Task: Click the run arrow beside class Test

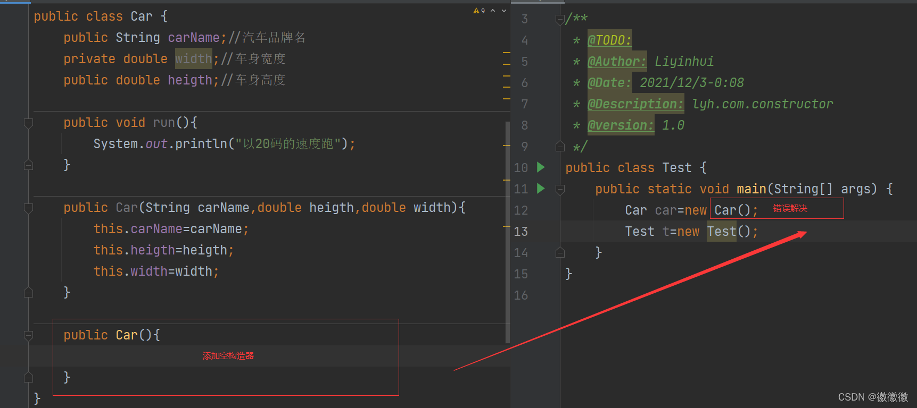Action: click(x=541, y=167)
